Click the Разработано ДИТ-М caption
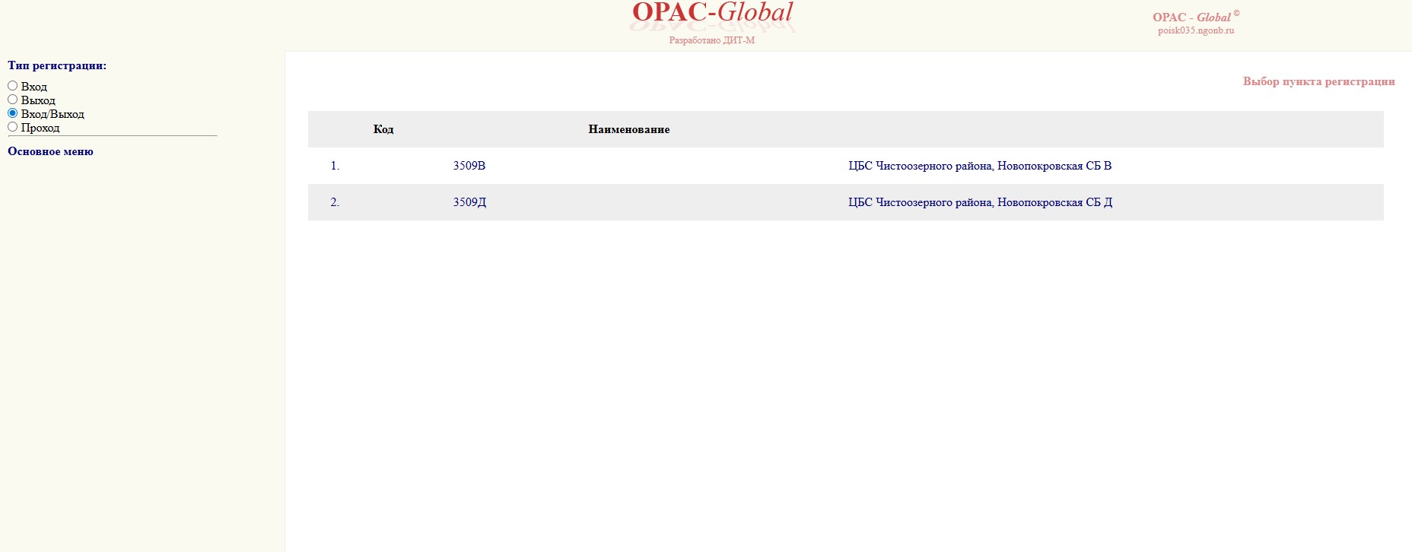 click(x=711, y=40)
